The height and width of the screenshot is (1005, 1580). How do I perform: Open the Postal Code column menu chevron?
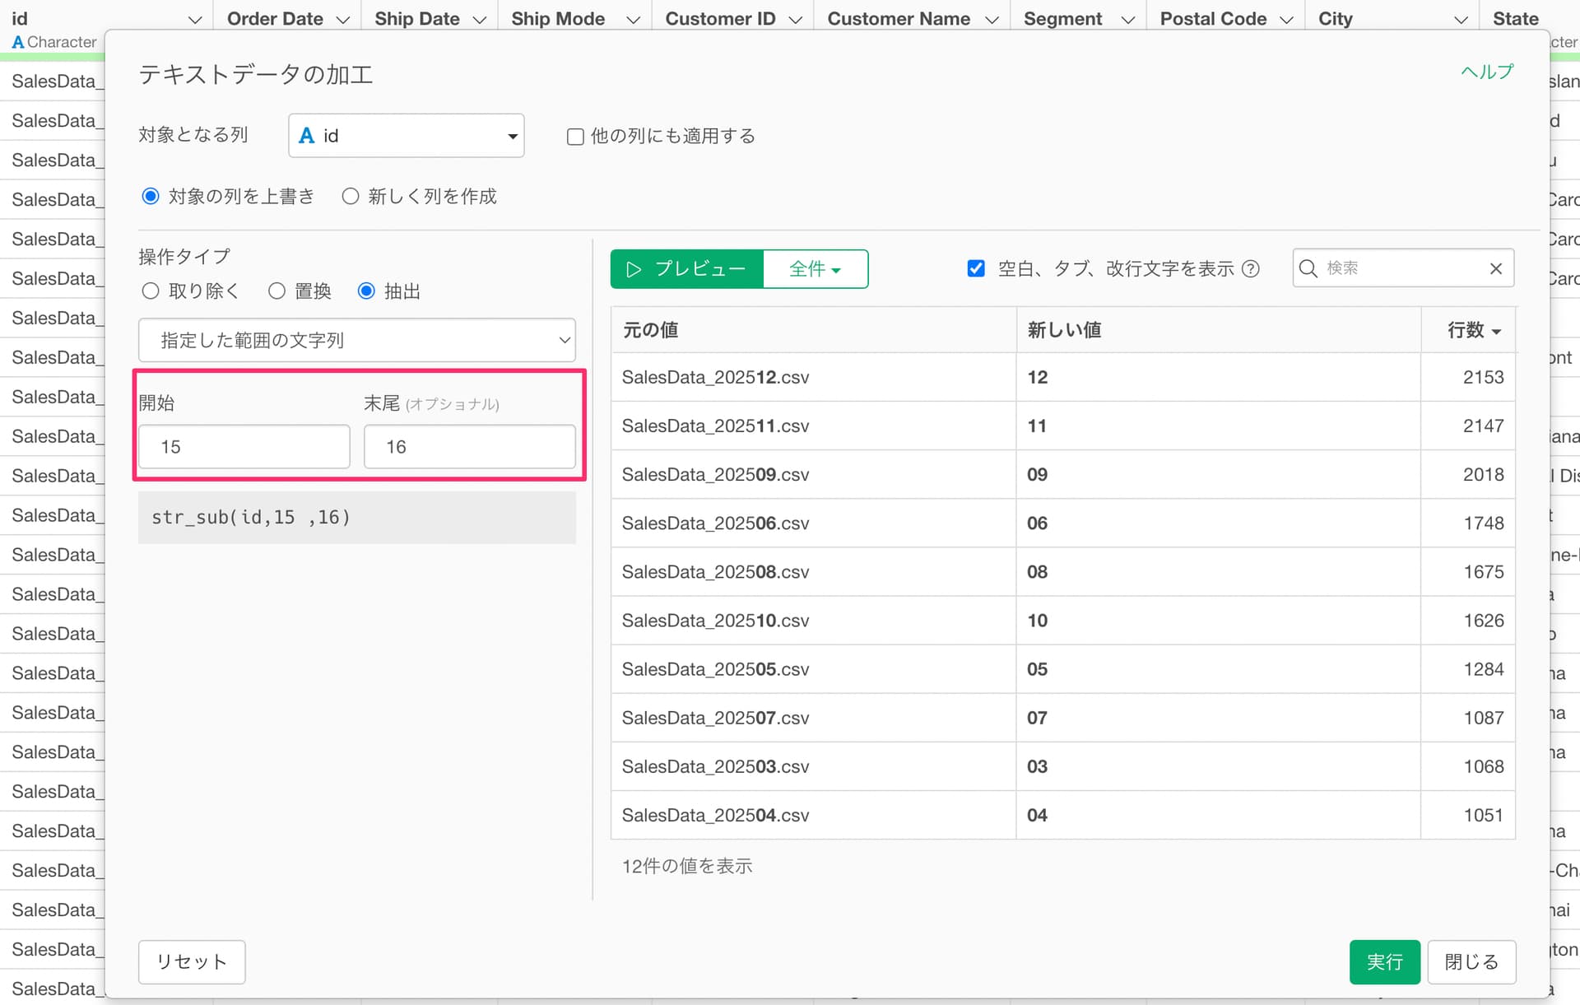1287,20
